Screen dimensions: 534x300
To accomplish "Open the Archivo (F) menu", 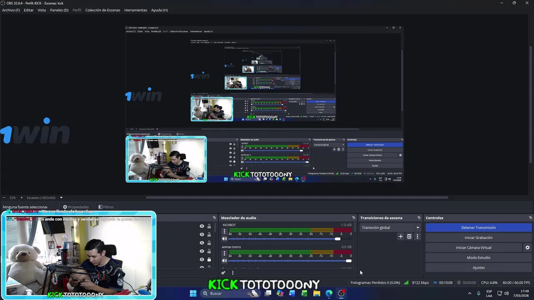I will 11,10.
